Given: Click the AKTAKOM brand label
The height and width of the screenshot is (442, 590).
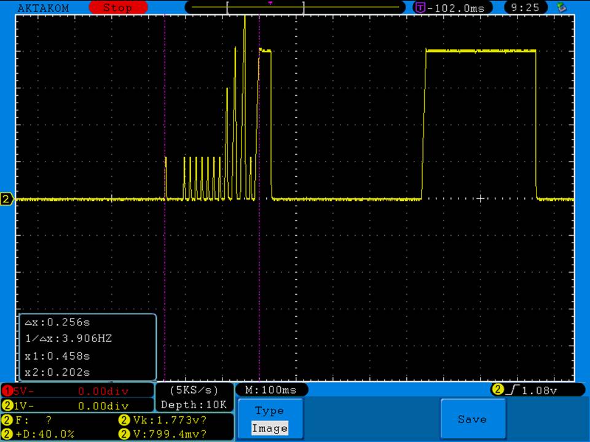Looking at the screenshot, I should [x=43, y=8].
